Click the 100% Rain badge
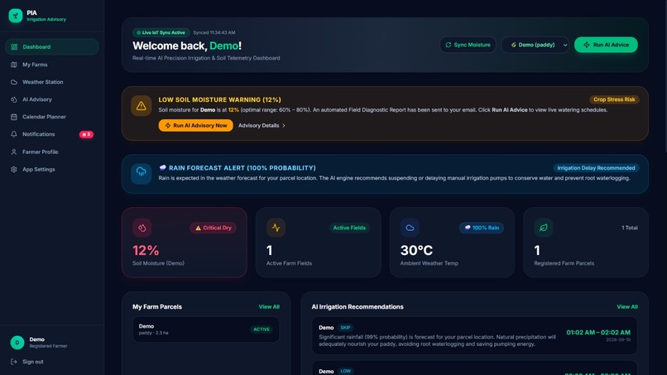This screenshot has height=375, width=667. click(x=482, y=228)
